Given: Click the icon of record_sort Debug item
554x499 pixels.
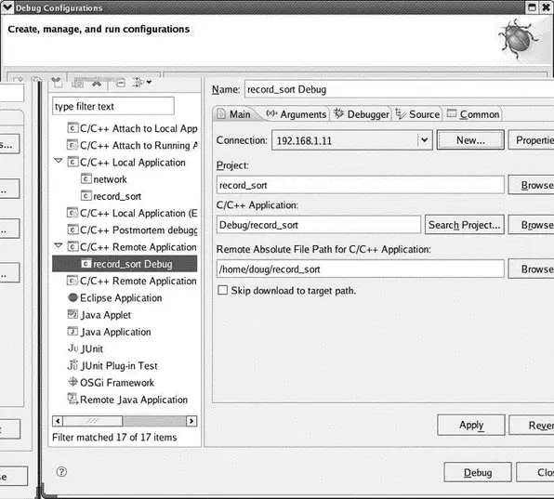Looking at the screenshot, I should pos(86,264).
